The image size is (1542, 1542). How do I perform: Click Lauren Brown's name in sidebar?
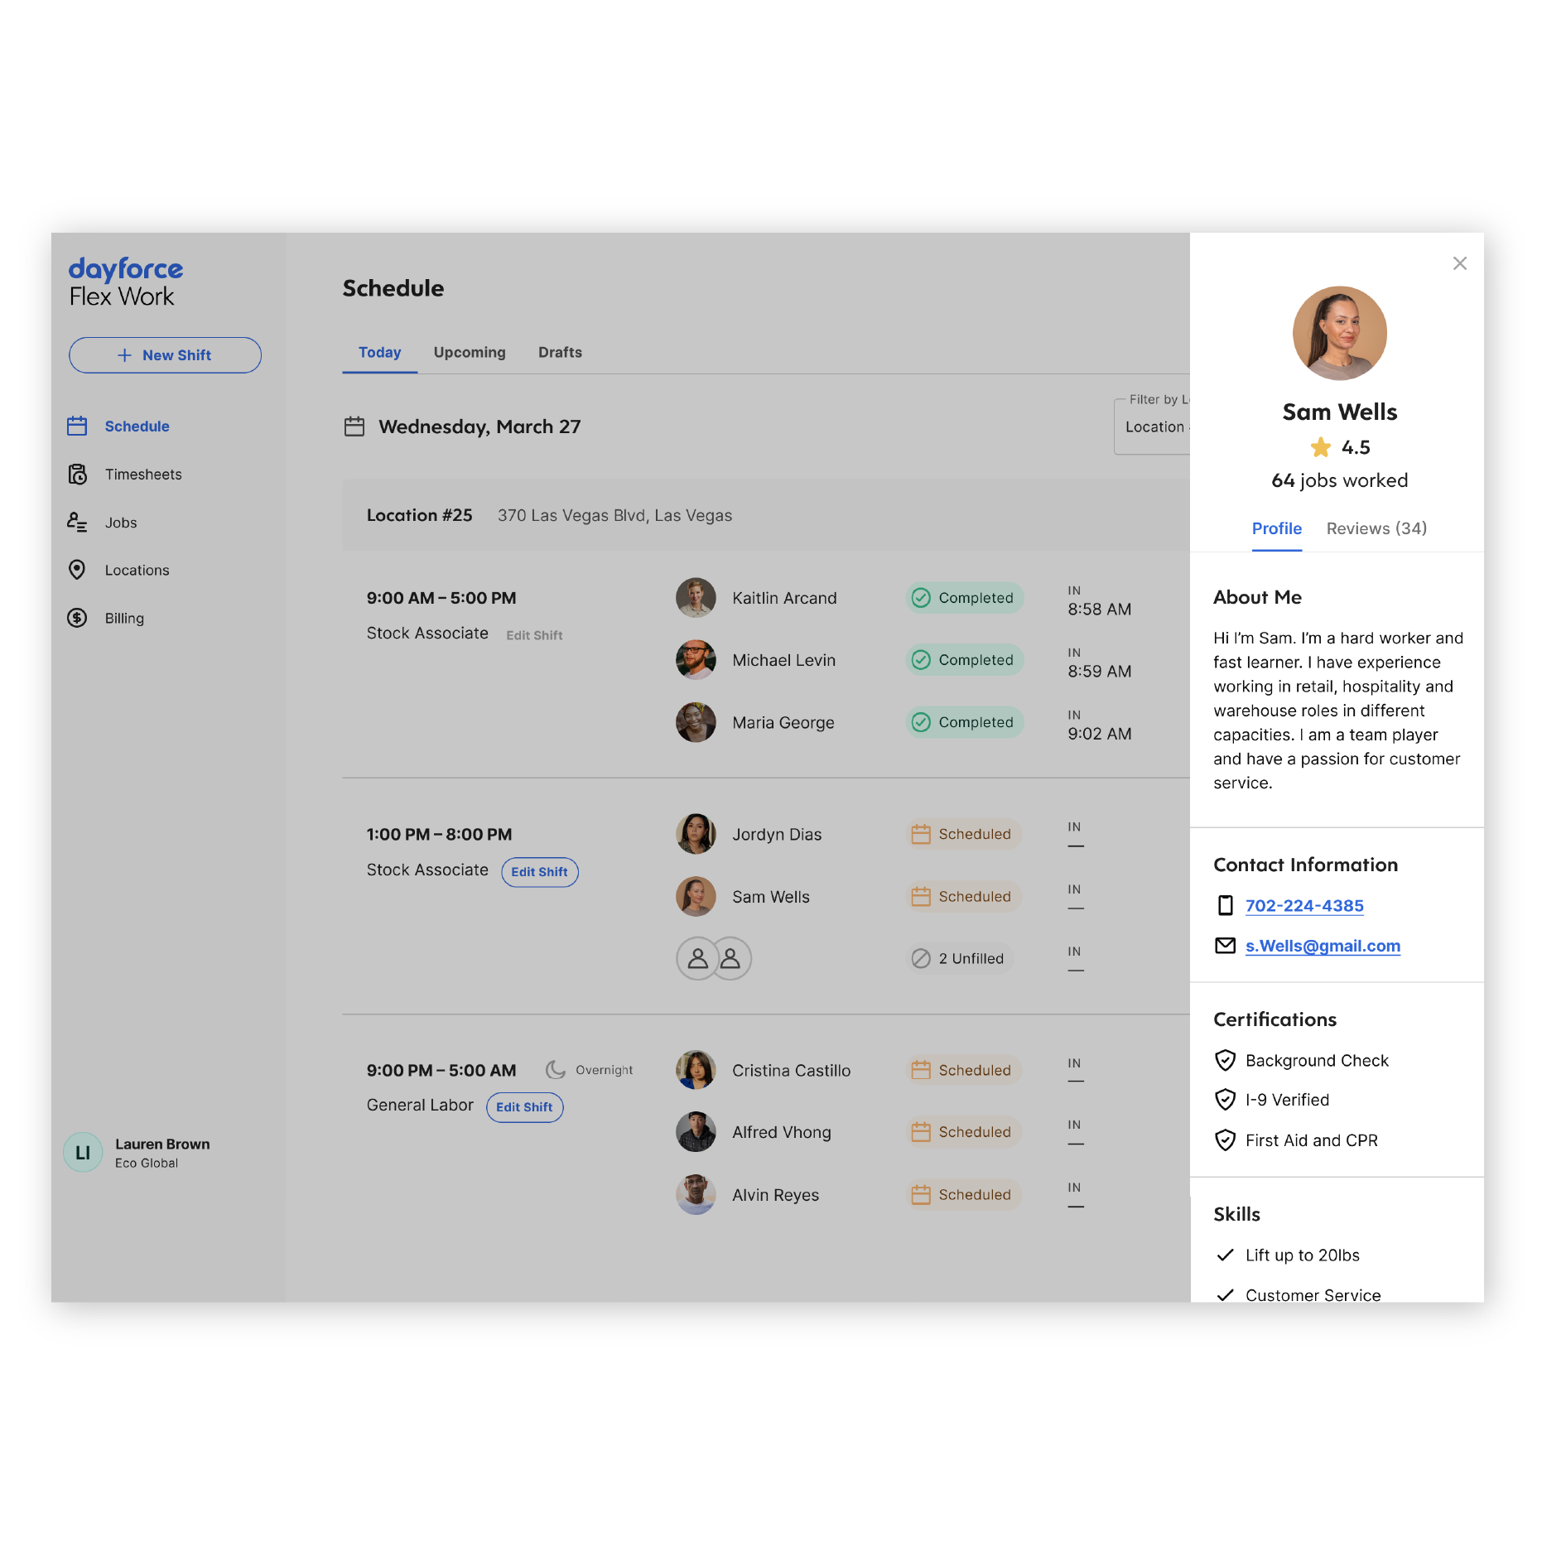[x=162, y=1144]
